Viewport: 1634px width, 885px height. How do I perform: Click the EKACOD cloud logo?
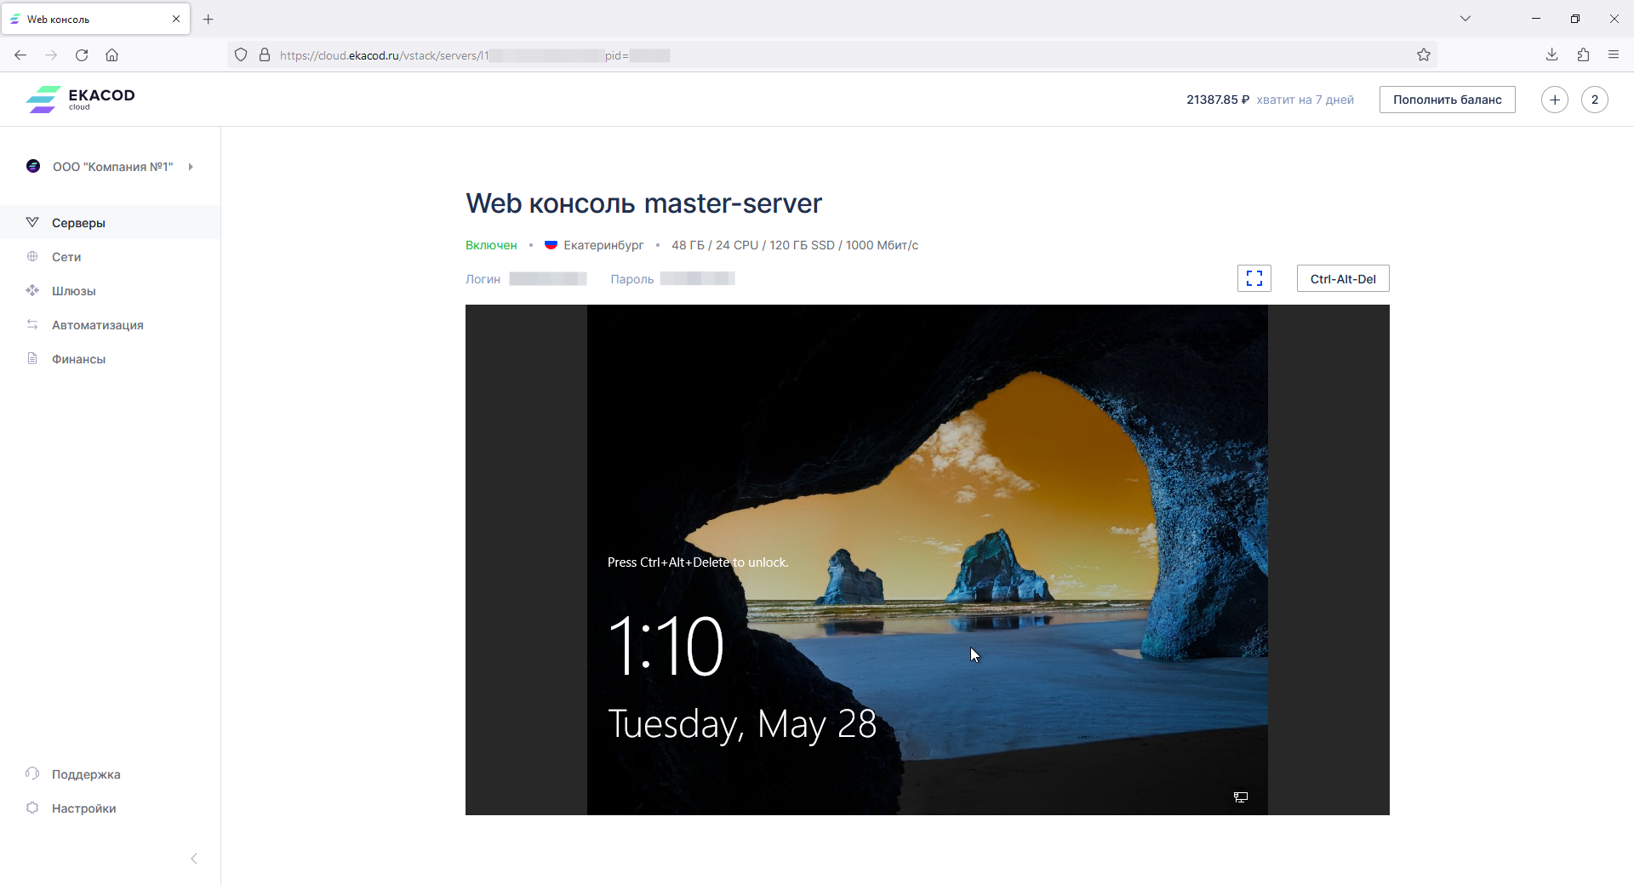[81, 99]
